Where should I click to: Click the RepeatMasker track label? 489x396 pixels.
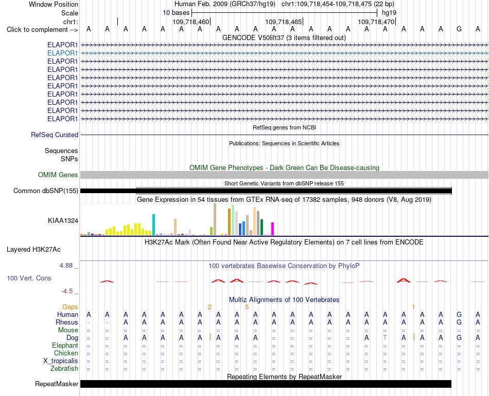click(57, 384)
